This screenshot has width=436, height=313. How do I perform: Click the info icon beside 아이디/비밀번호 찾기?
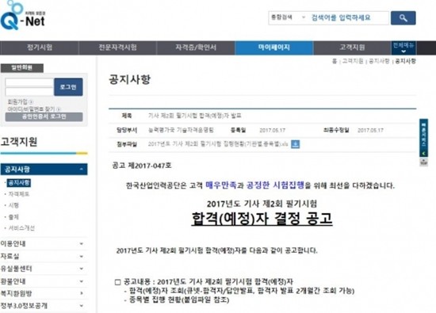(x=59, y=109)
